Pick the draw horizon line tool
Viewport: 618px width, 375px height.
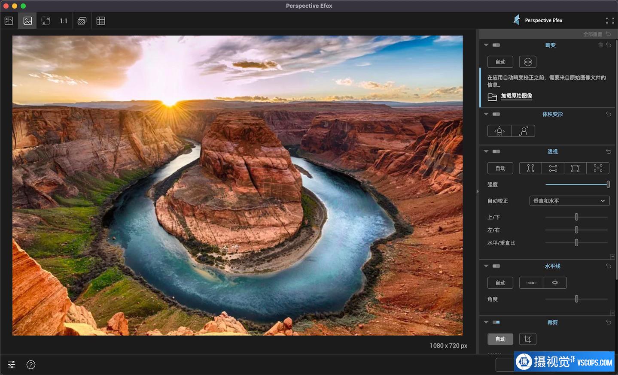[x=531, y=283]
